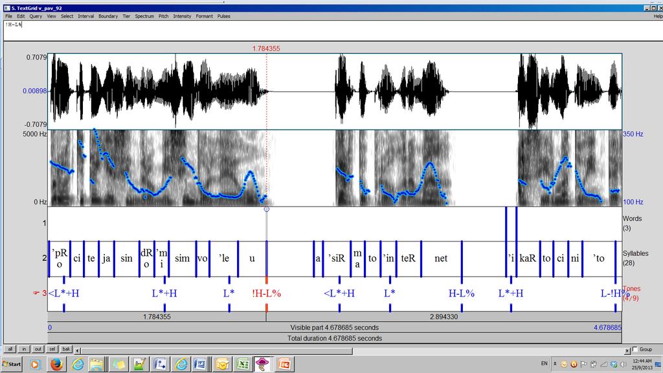Click the 'all' zoom button
The width and height of the screenshot is (663, 373).
click(x=10, y=349)
